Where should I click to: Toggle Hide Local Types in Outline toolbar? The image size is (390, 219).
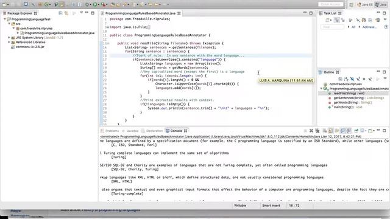pos(370,79)
